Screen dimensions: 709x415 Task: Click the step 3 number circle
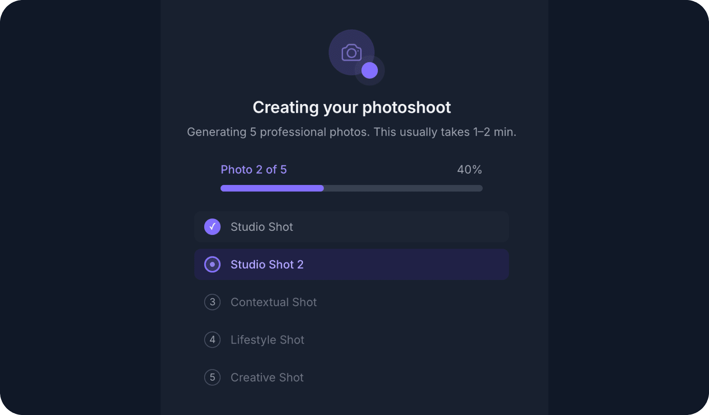point(212,302)
